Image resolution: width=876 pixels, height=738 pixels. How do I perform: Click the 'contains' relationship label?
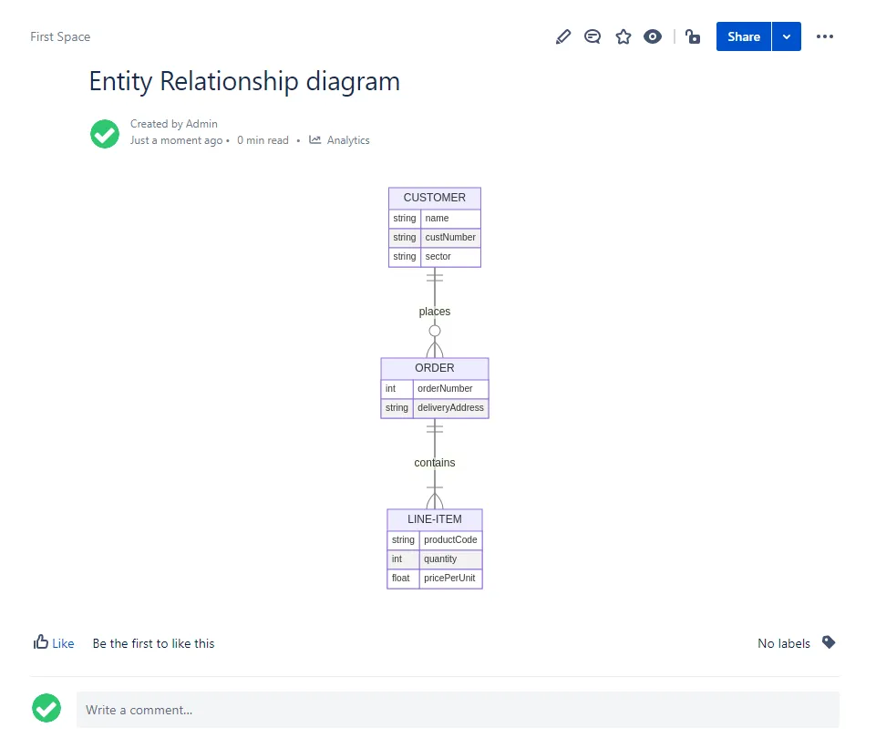tap(435, 463)
